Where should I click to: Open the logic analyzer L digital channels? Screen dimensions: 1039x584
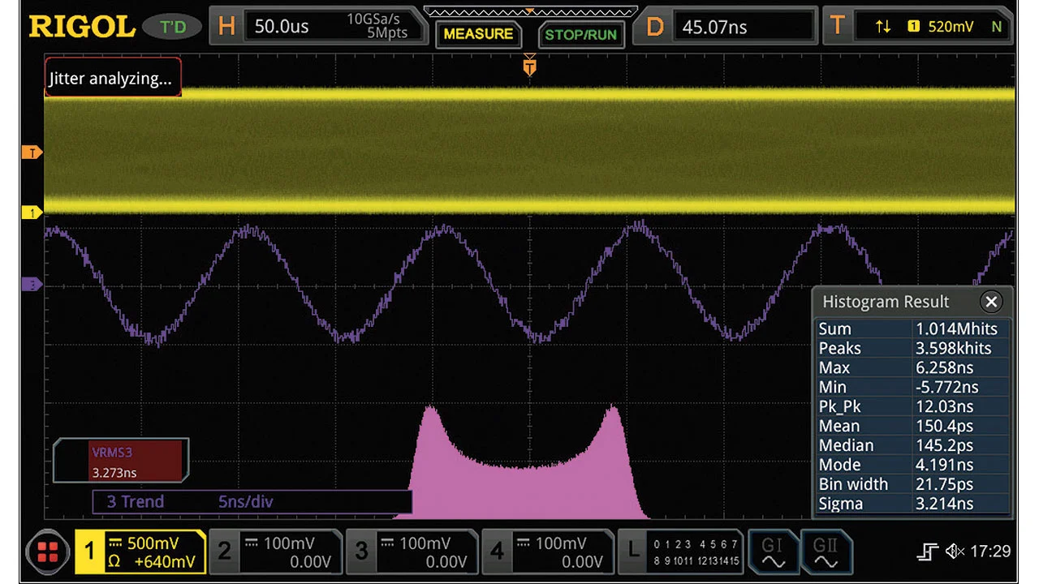tap(680, 552)
